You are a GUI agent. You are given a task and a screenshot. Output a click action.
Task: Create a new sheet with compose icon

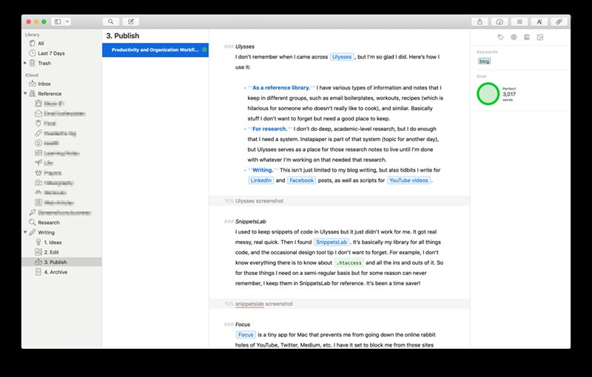pos(132,21)
